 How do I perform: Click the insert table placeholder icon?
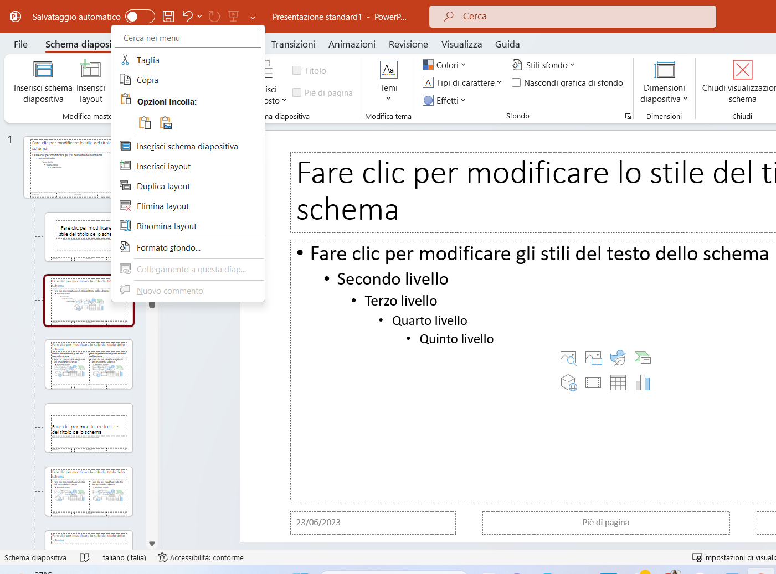618,382
